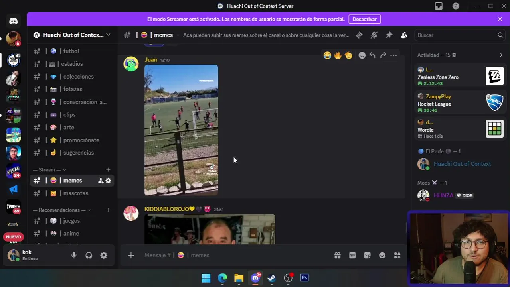Open the gift icon in message bar
Image resolution: width=510 pixels, height=287 pixels.
click(x=337, y=255)
